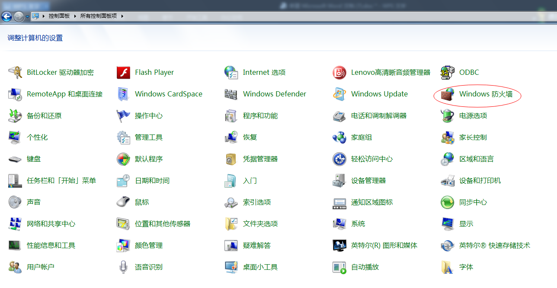Viewport: 557px width, 288px height.
Task: Open the 网络和共享中心 link
Action: [51, 224]
